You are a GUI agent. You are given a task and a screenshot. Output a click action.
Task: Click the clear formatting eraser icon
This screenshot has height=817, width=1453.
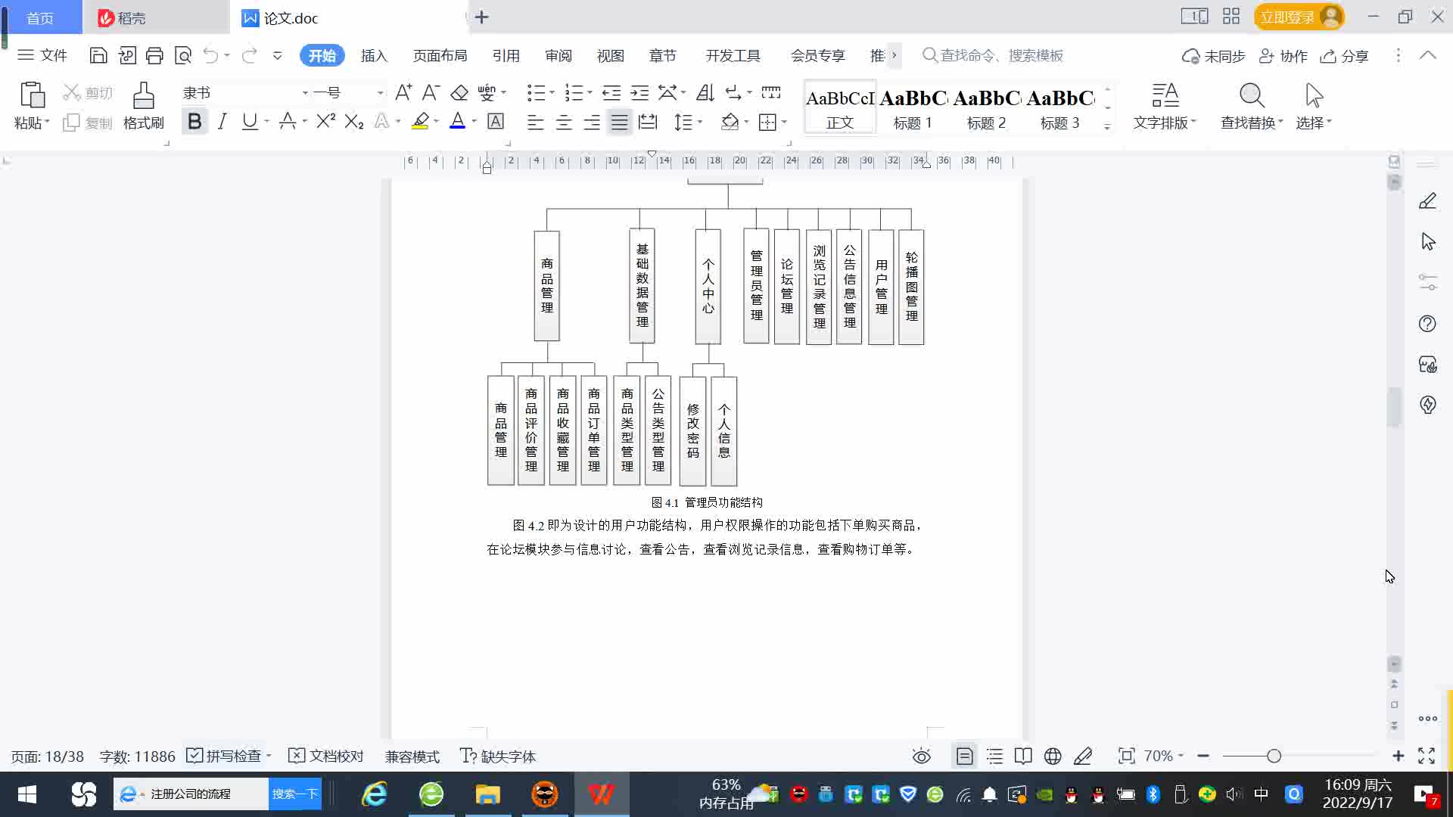tap(459, 93)
